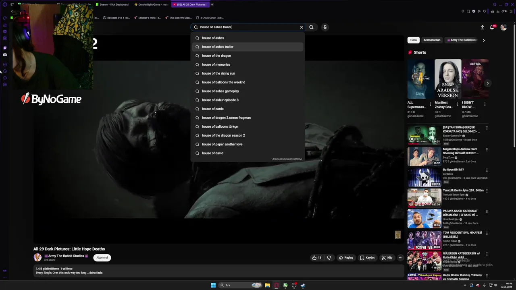Screen dimensions: 516x290
Task: Open the Opera AI assistant button
Action: click(x=504, y=11)
